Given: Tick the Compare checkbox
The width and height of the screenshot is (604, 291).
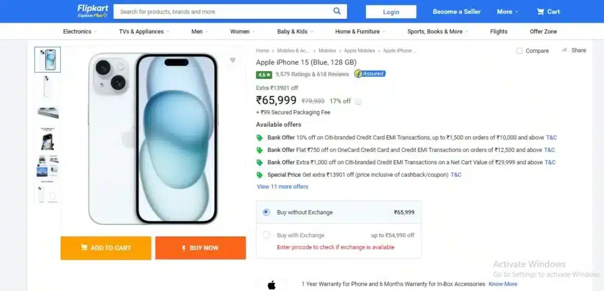Looking at the screenshot, I should pos(519,51).
